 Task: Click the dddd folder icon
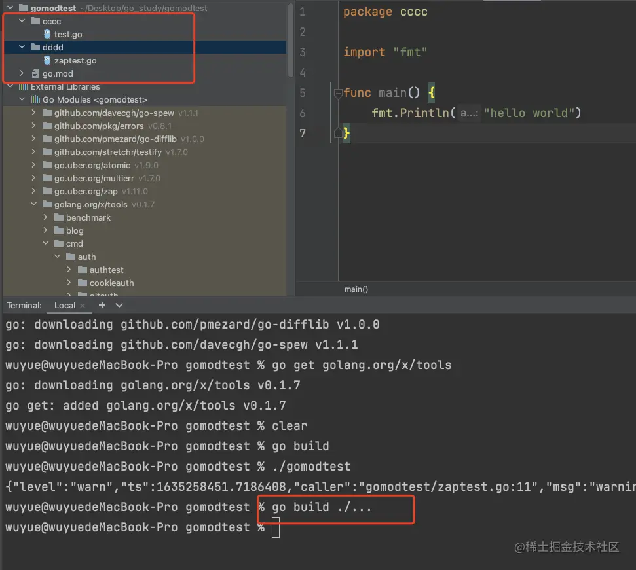[35, 47]
